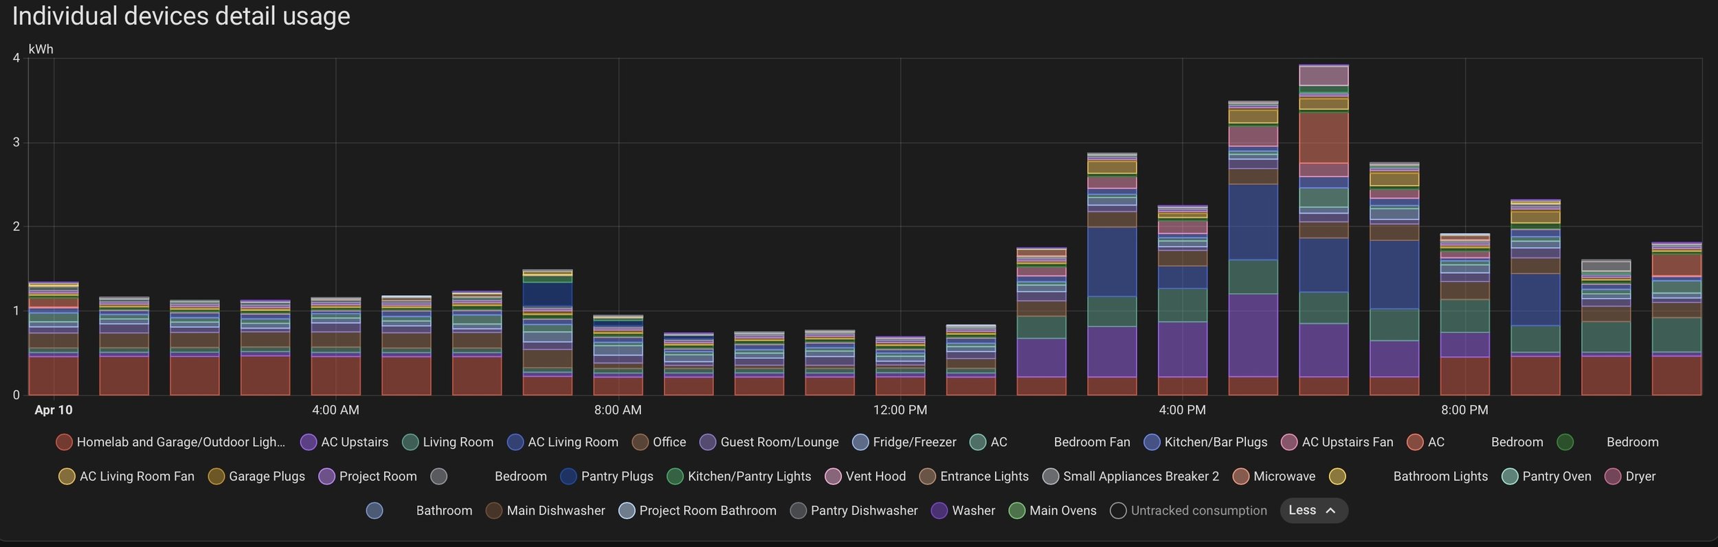
Task: Toggle the Vent Hood legend entry
Action: pos(864,476)
